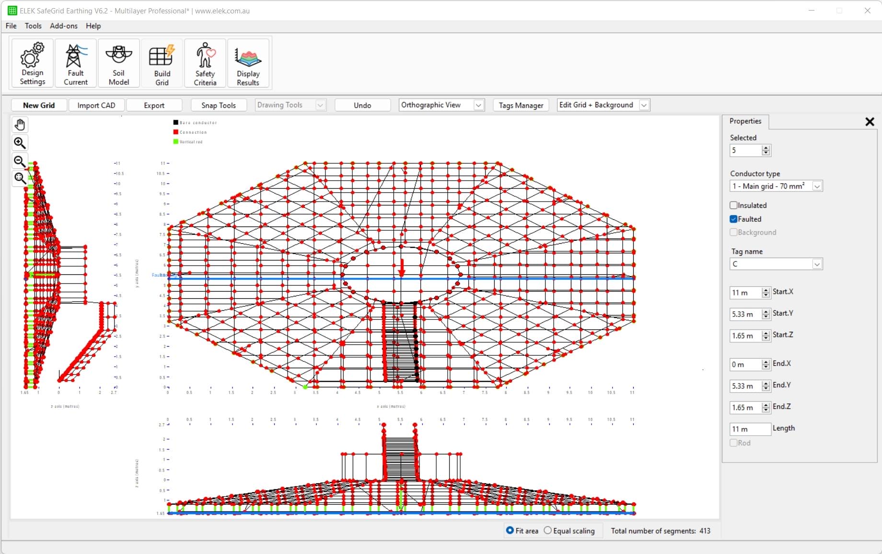Screen dimensions: 882x554
Task: Click the Display Results icon
Action: [248, 63]
